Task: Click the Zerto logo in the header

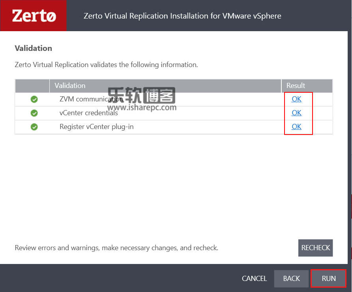Action: 34,16
